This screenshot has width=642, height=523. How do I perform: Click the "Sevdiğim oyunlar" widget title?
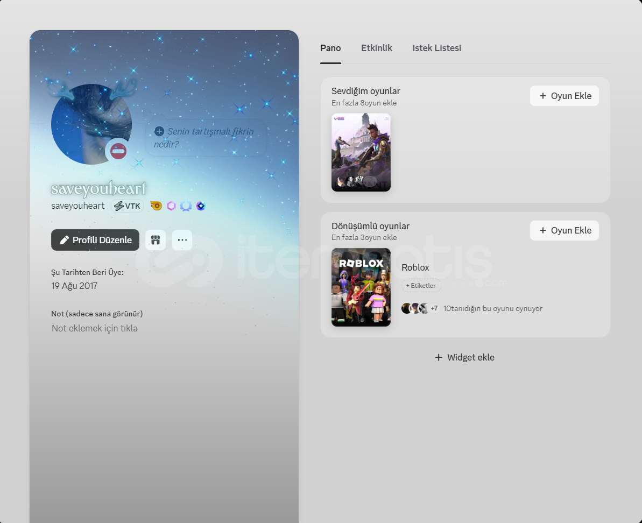point(365,91)
